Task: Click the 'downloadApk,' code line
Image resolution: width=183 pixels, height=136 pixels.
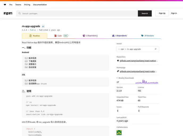Action: pyautogui.click(x=35, y=132)
